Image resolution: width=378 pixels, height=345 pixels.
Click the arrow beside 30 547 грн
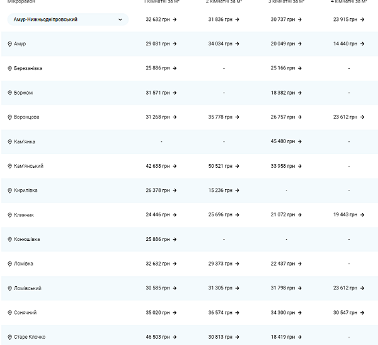[x=362, y=312]
